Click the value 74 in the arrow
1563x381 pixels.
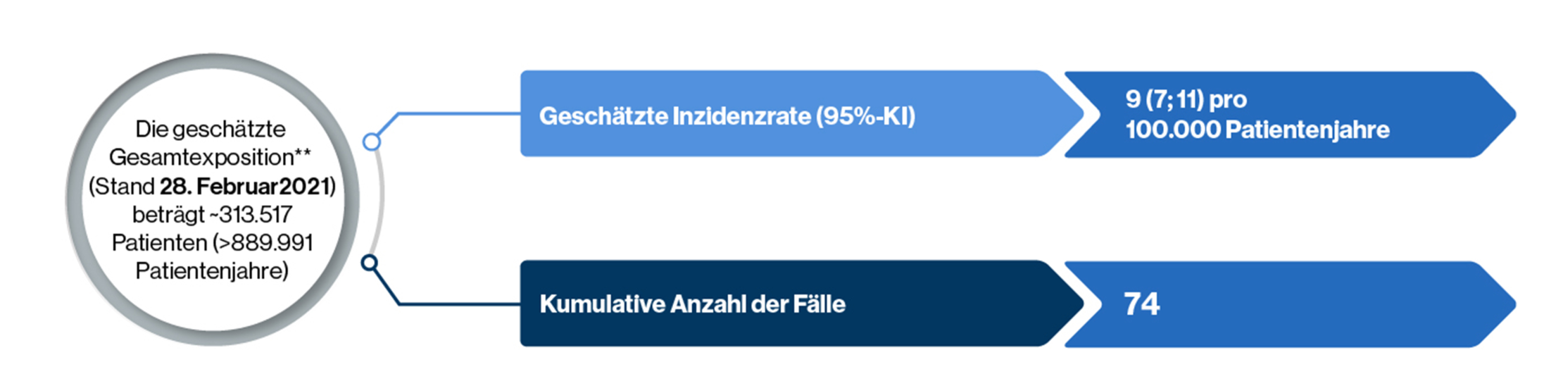(1141, 304)
